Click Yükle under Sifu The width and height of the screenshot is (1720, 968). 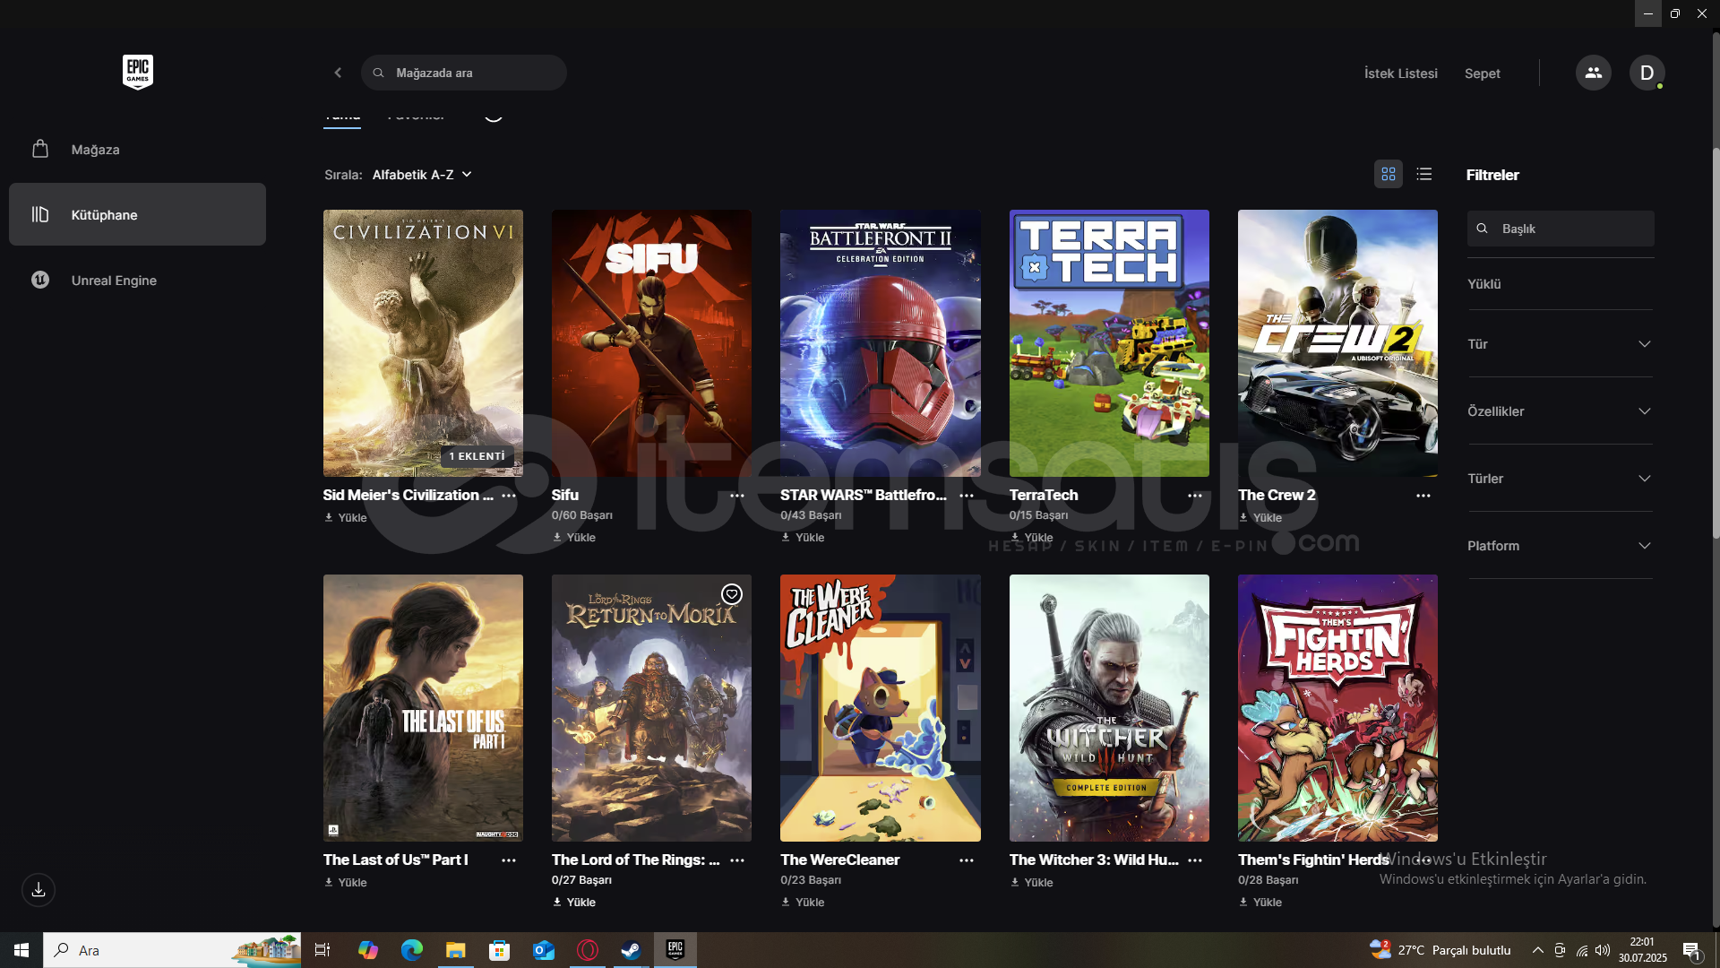tap(574, 538)
